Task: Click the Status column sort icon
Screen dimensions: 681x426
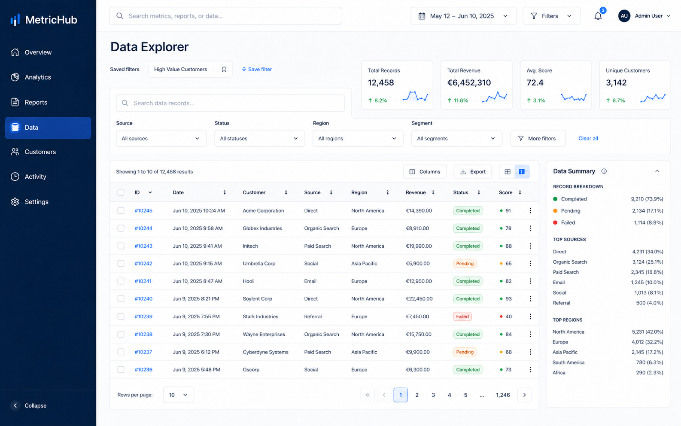Action: click(x=479, y=192)
